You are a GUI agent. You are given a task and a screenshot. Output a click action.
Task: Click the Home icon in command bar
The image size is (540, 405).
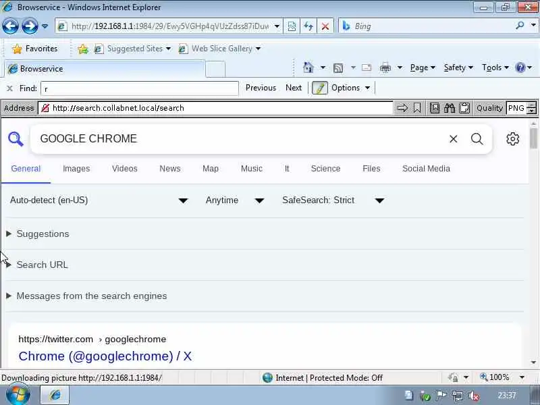click(308, 67)
